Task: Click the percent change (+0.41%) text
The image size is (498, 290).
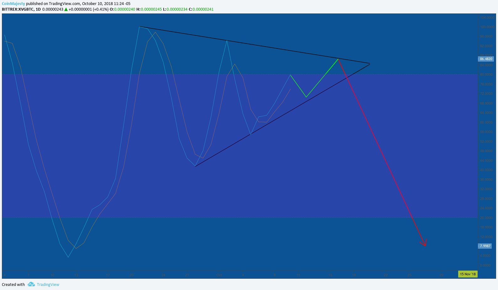Action: (101, 9)
